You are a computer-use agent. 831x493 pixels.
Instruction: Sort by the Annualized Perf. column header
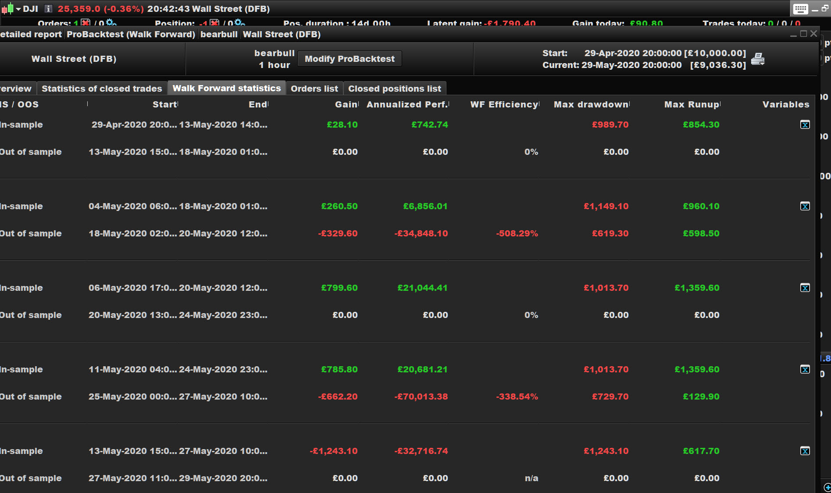coord(407,104)
